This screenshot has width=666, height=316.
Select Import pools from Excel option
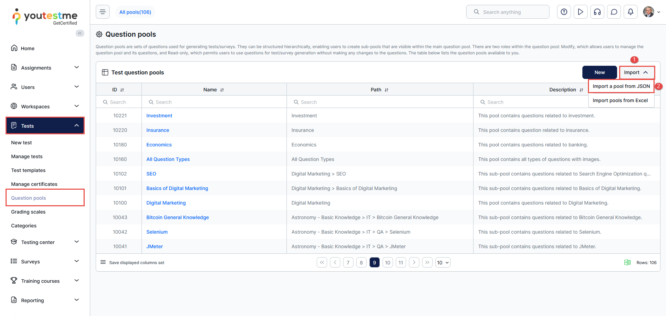620,100
